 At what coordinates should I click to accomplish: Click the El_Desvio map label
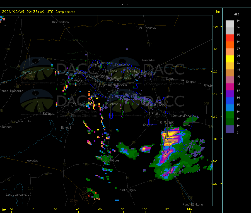pyautogui.click(x=65, y=106)
